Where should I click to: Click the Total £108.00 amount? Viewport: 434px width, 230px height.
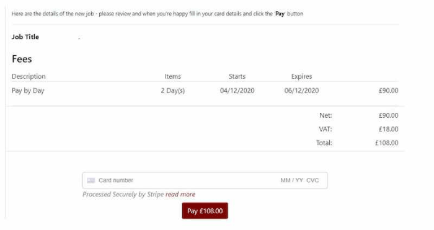tap(387, 143)
